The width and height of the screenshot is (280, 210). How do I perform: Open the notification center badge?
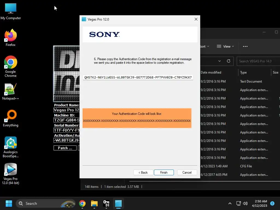click(x=272, y=203)
